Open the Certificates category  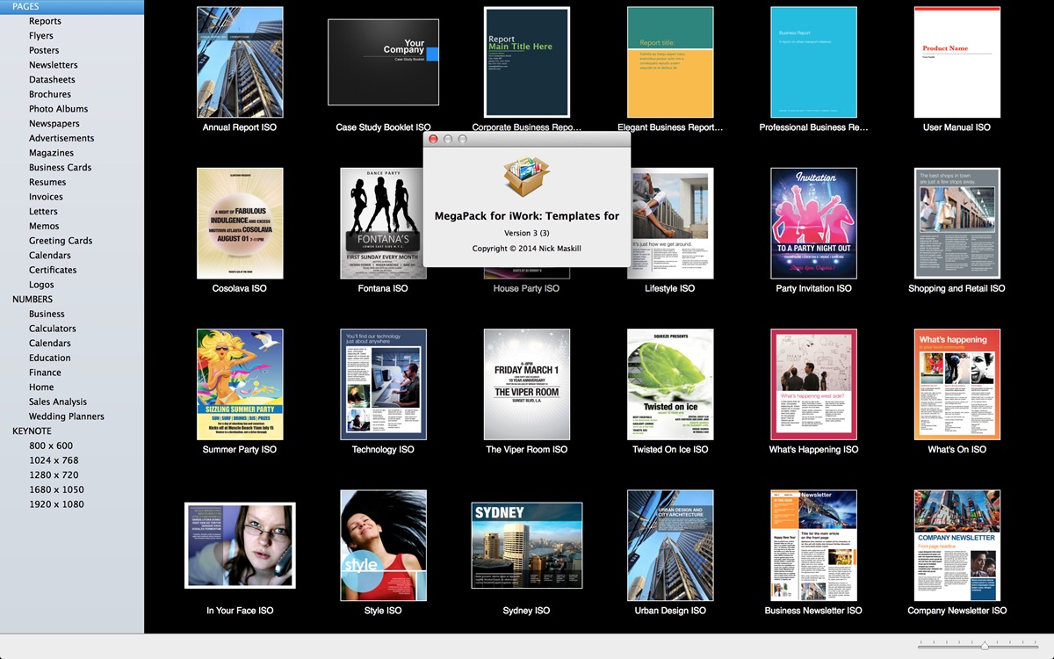(53, 270)
